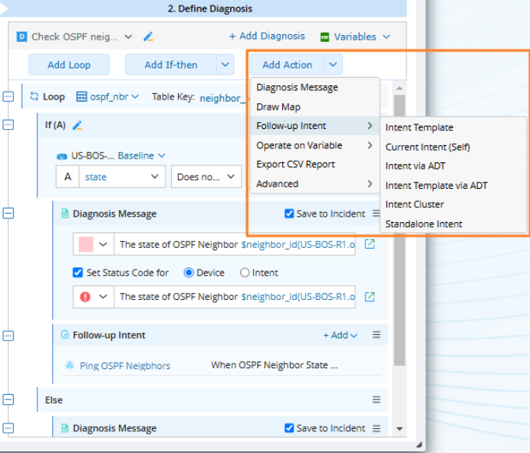Collapse the Follow-up Intent block
Screen dimensions: 530x453
coord(8,336)
